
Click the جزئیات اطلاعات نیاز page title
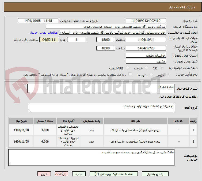[182, 7]
